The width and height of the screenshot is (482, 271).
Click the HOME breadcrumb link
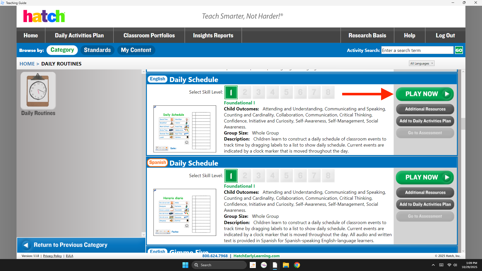point(27,64)
